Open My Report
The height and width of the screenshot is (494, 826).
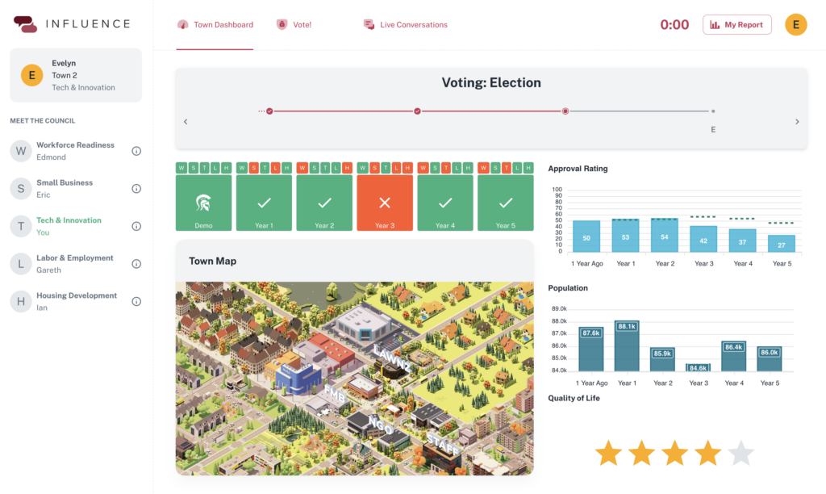[x=736, y=25]
